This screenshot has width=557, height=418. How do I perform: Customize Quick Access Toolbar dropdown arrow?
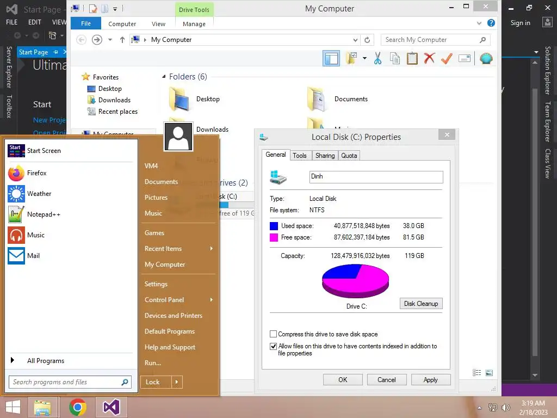point(115,9)
